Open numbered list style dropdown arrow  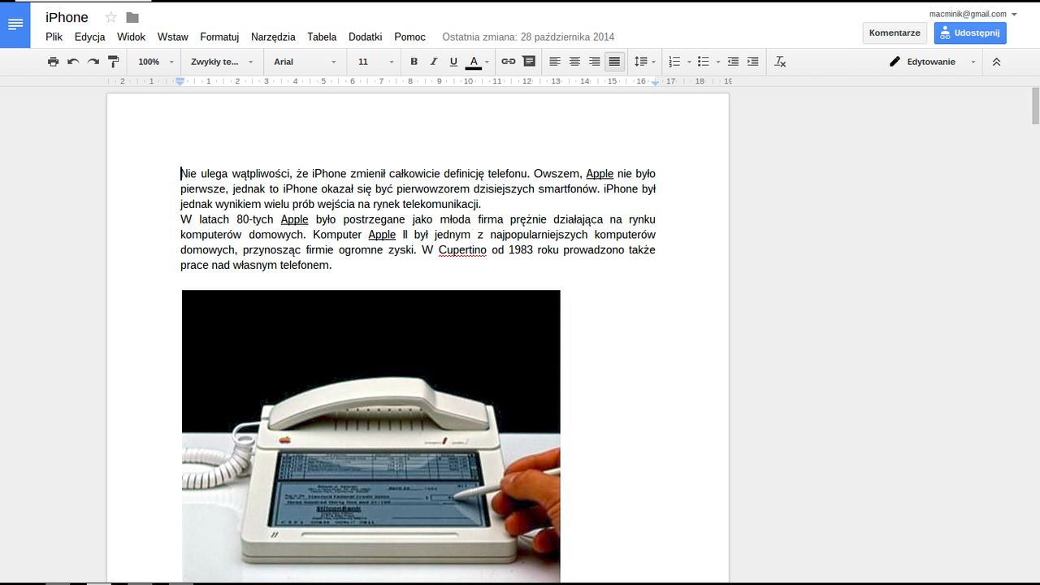(x=689, y=62)
